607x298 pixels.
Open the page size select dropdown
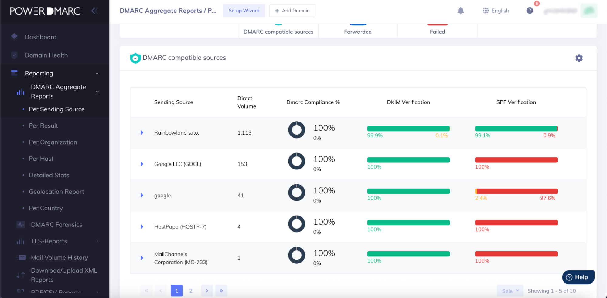coord(510,291)
